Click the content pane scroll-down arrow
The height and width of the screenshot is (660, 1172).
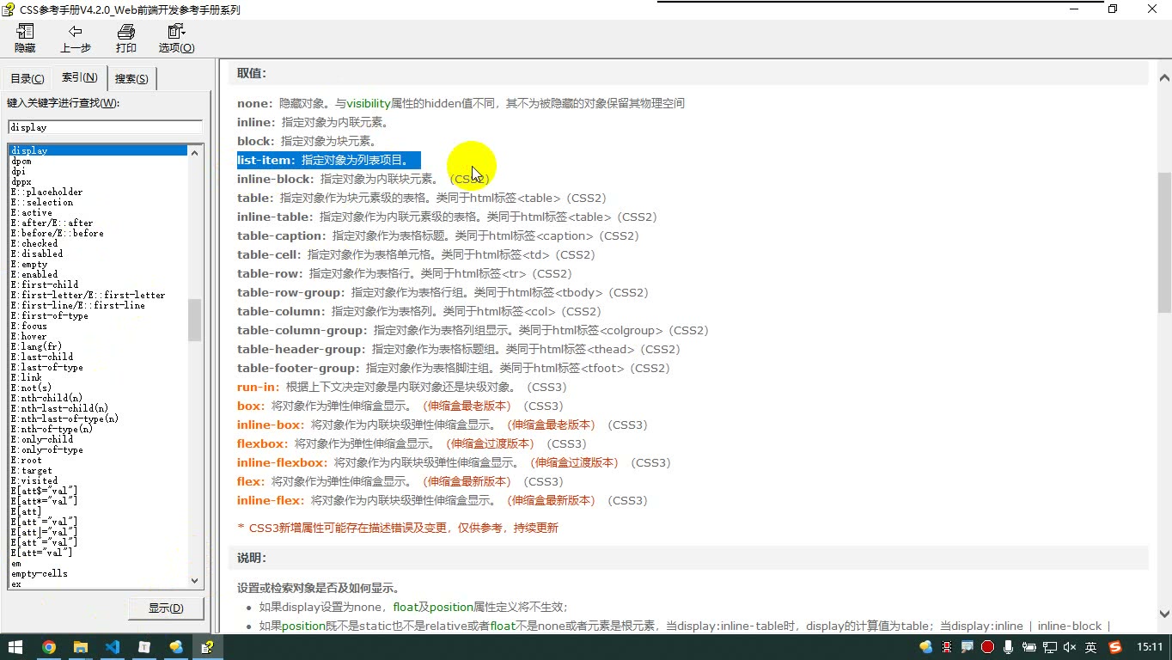click(x=1164, y=614)
